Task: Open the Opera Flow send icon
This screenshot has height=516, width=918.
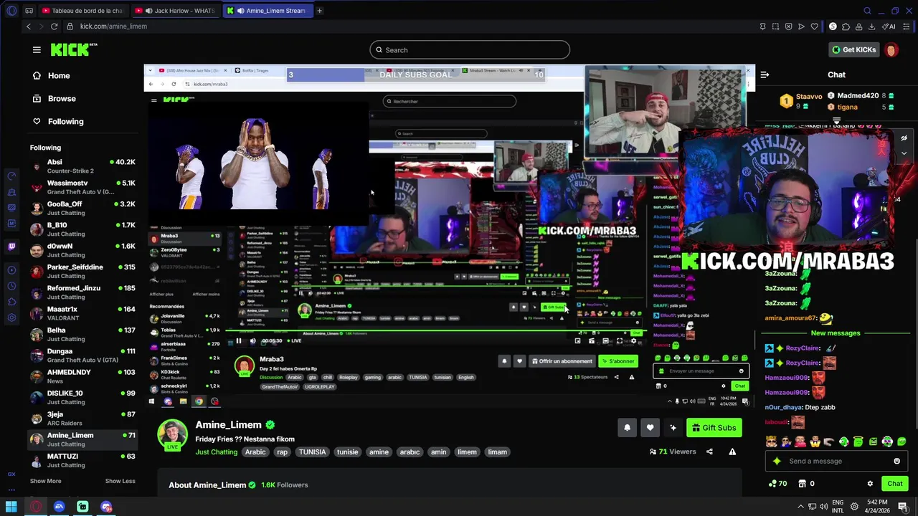Action: tap(801, 27)
